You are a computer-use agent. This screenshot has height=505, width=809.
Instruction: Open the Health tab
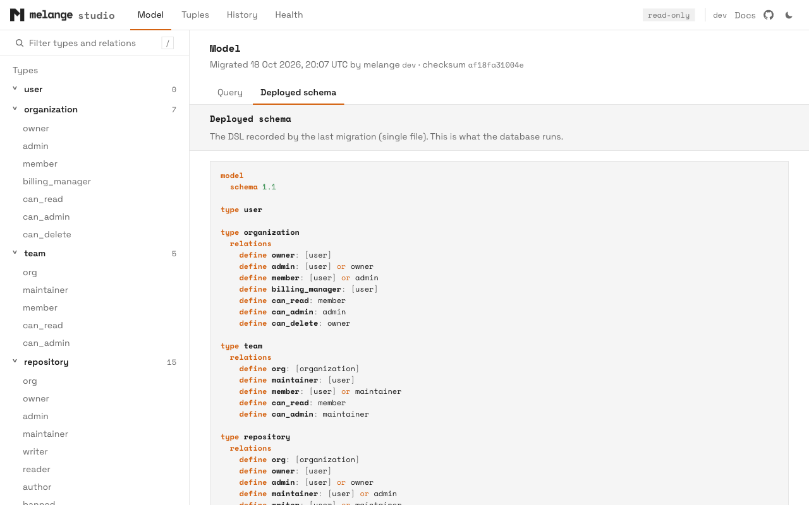[289, 15]
